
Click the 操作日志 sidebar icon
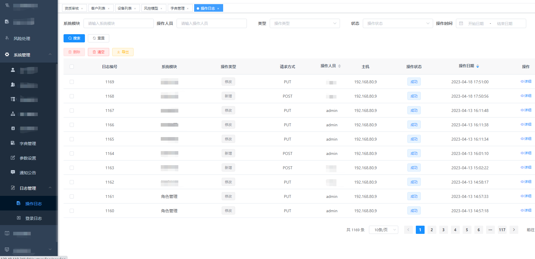(19, 203)
